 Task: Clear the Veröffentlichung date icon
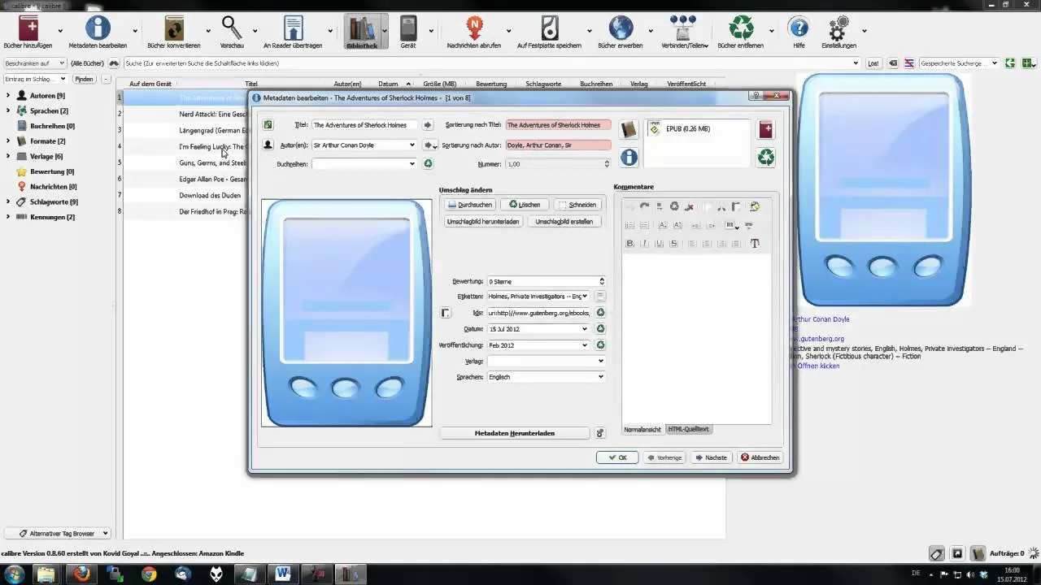(600, 345)
